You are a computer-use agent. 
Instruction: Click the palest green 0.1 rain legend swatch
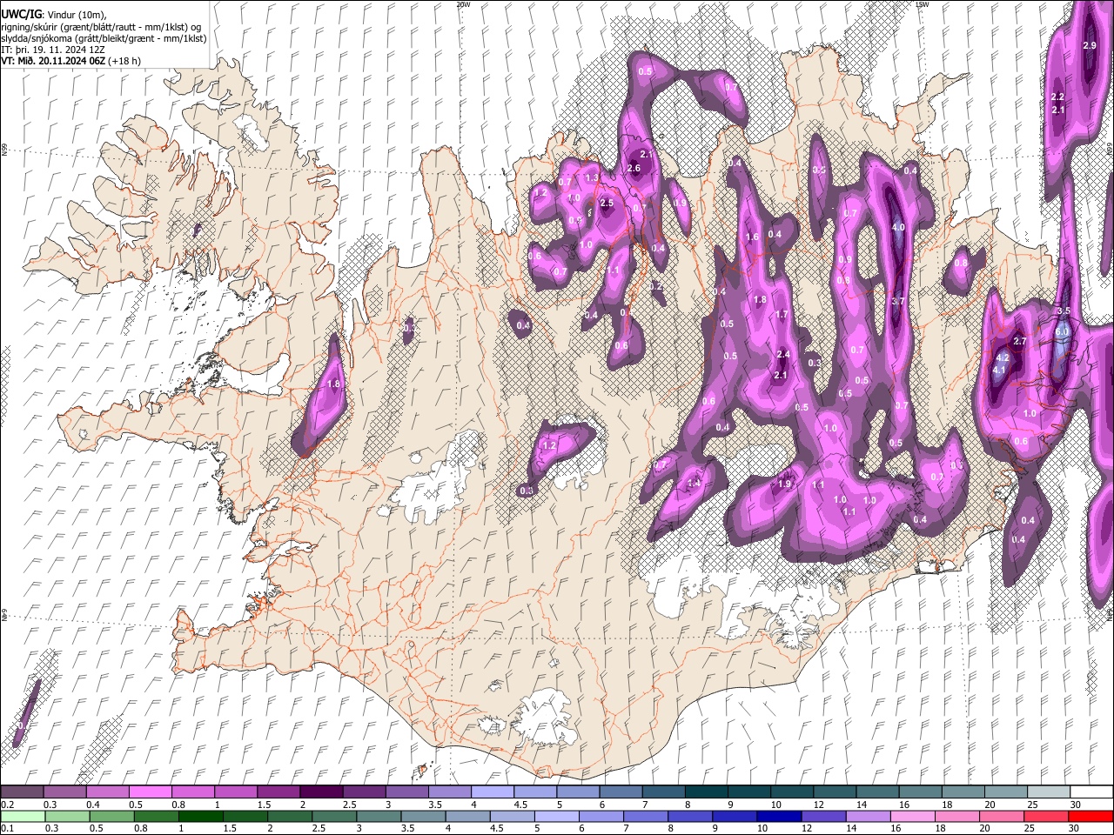click(22, 817)
